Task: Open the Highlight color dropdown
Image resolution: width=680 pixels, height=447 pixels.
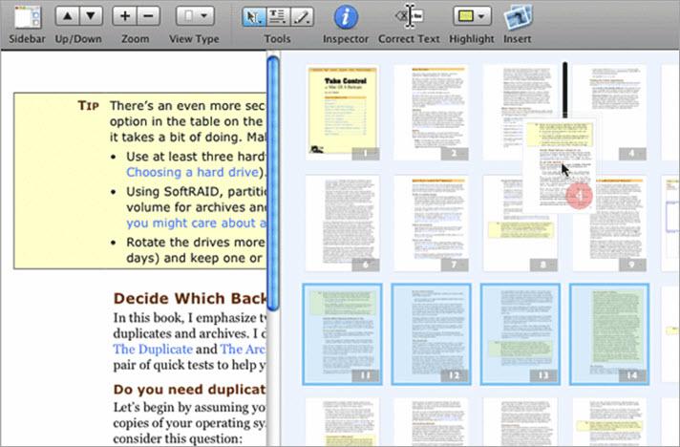Action: click(x=472, y=17)
